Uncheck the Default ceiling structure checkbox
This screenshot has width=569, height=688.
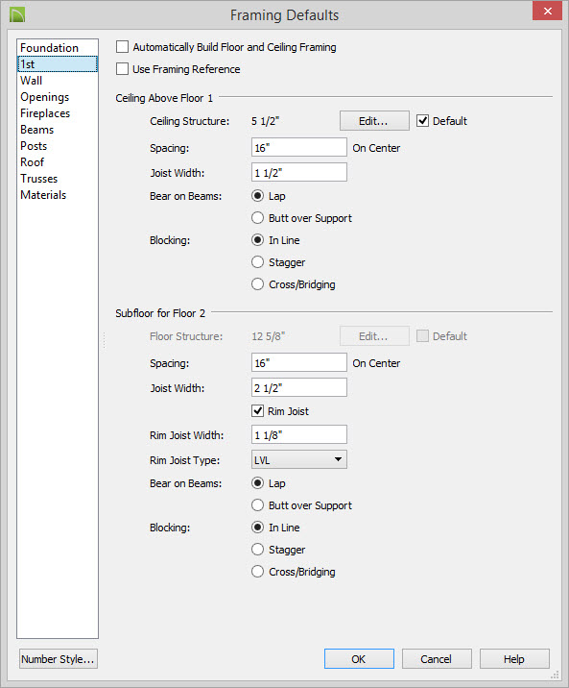[422, 121]
